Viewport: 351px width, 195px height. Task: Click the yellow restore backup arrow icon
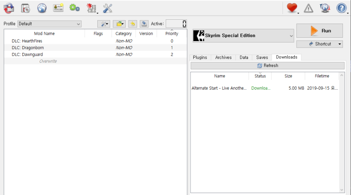point(133,24)
